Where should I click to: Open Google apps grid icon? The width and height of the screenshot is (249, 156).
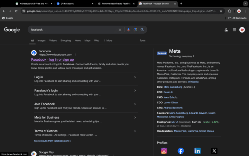[x=234, y=30]
